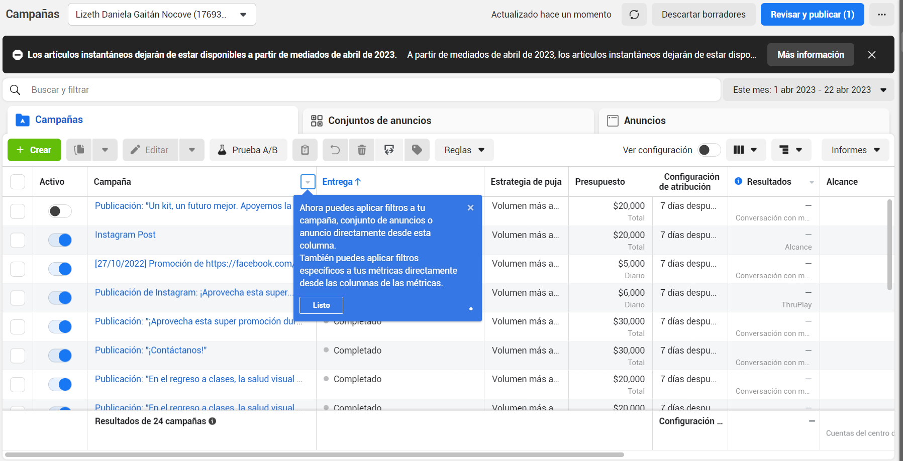Click the Más información button
This screenshot has width=903, height=461.
click(811, 55)
